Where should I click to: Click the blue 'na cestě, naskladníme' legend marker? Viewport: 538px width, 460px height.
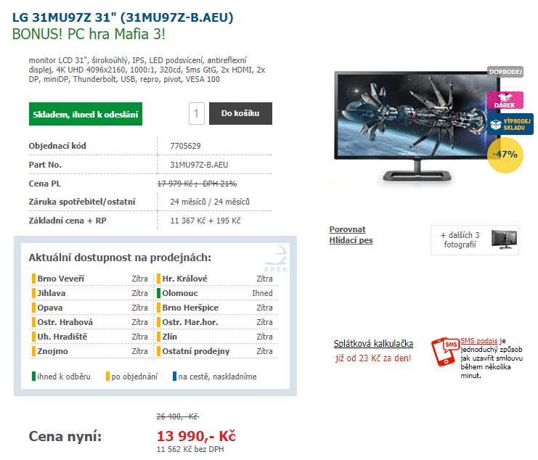[x=175, y=377]
